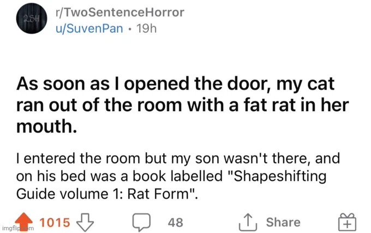
Task: Click the quoted "Shapeshifting" book title text
Action: tap(277, 177)
